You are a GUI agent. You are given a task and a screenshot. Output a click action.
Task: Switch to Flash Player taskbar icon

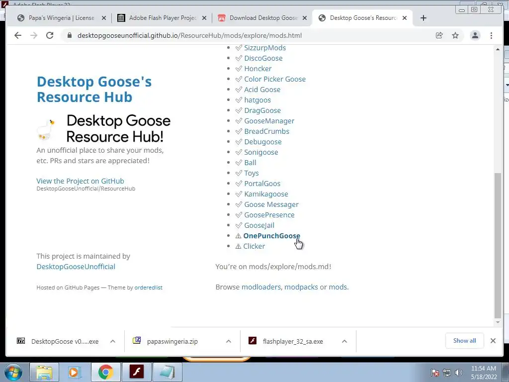(x=136, y=372)
